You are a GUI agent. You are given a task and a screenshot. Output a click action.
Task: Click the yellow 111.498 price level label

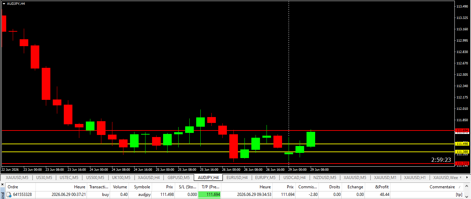[x=462, y=144]
